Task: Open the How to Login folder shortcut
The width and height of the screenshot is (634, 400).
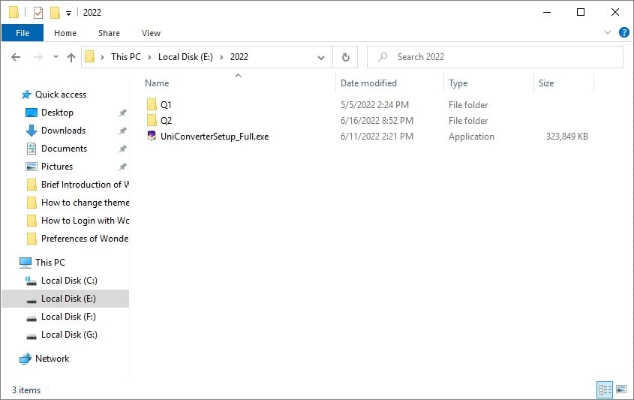Action: click(x=85, y=221)
